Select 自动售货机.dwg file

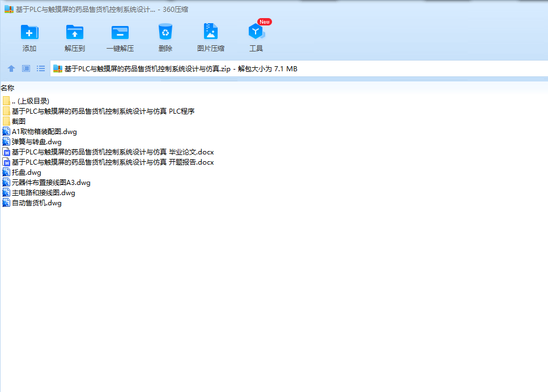click(x=32, y=203)
